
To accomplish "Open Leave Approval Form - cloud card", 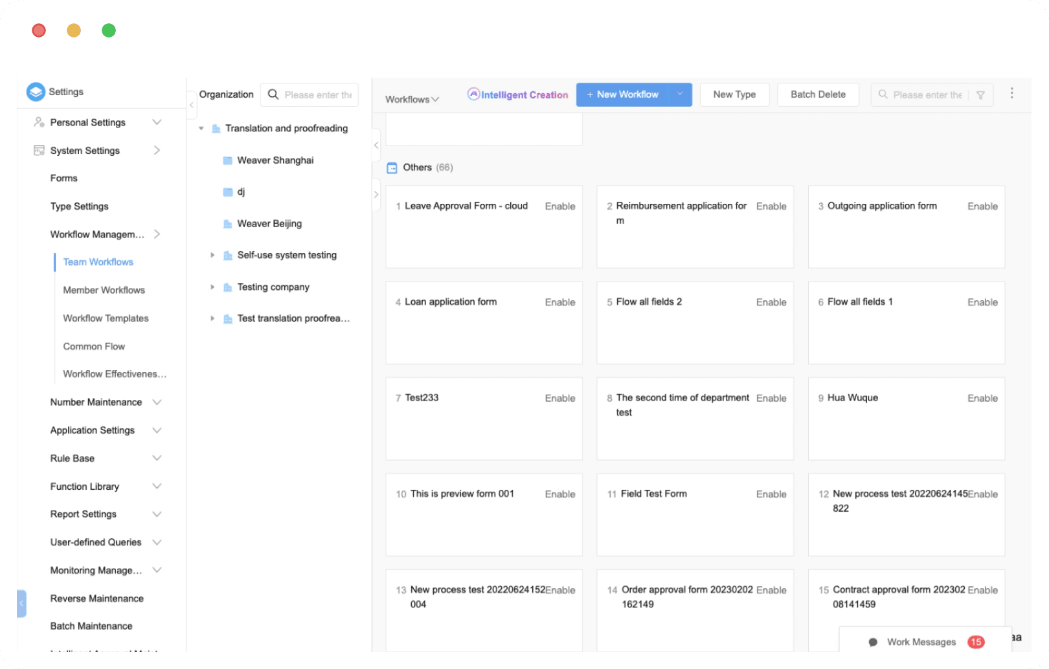I will (484, 227).
